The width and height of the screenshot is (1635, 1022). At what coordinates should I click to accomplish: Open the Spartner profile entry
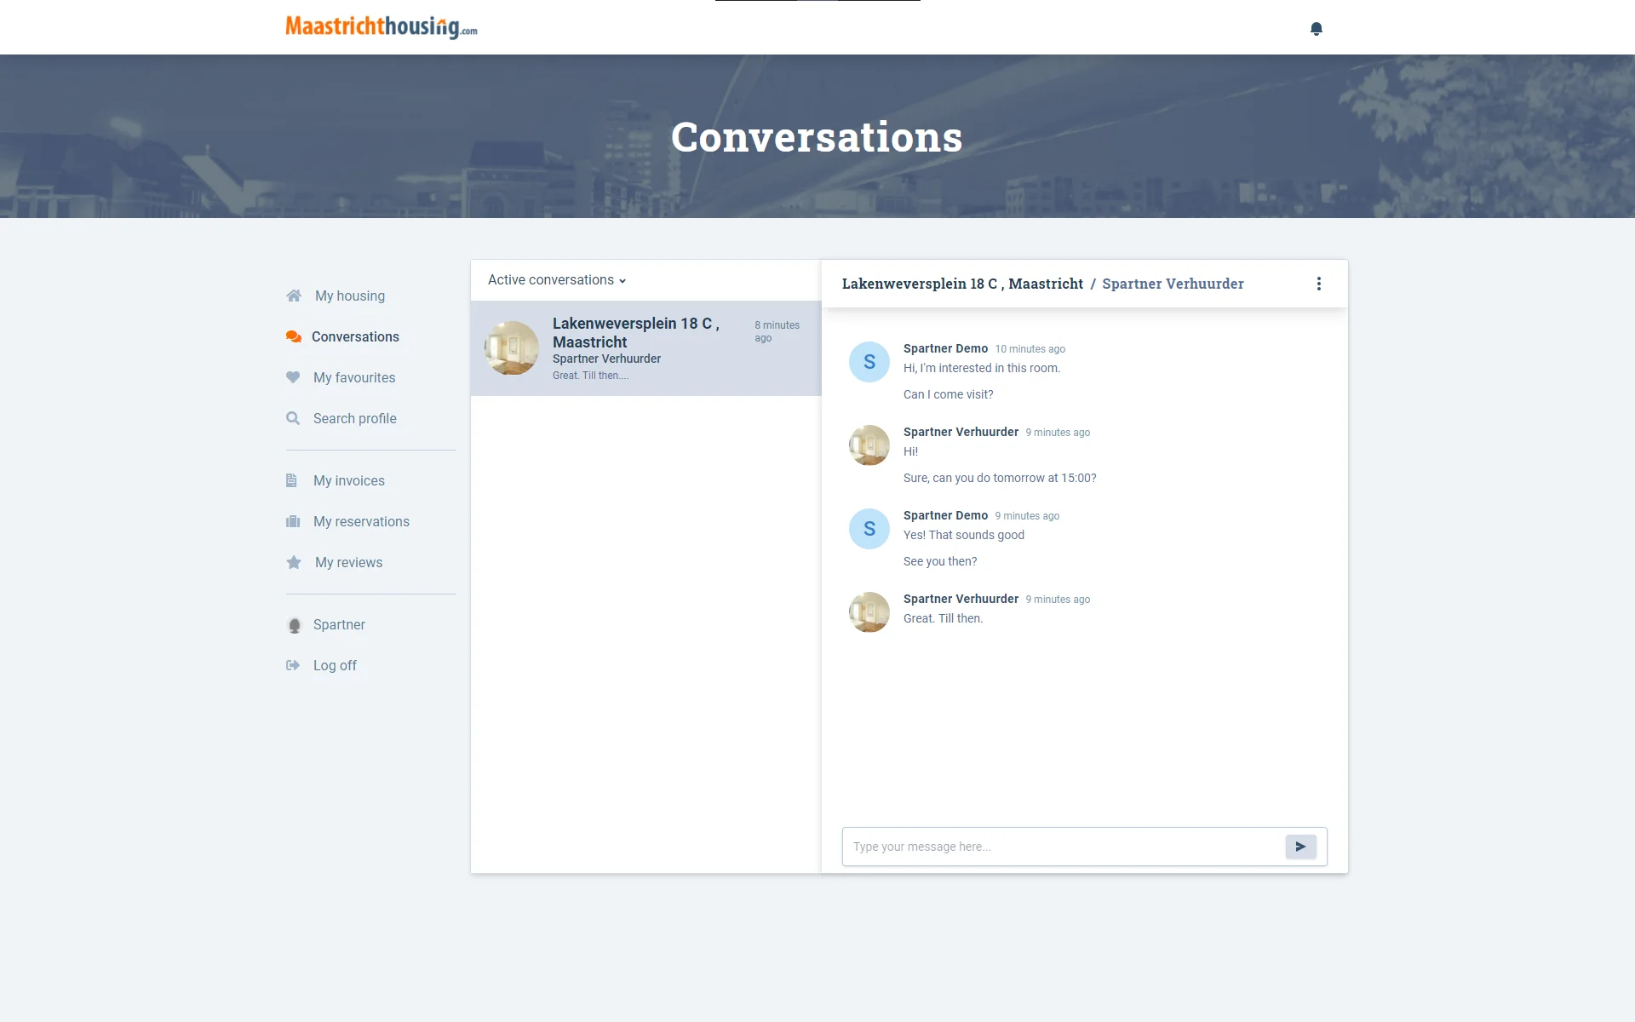[x=339, y=624]
